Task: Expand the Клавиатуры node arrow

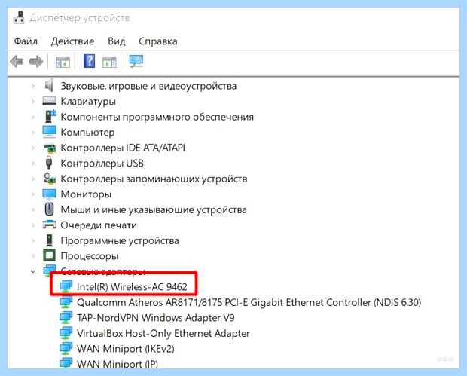Action: click(x=33, y=102)
